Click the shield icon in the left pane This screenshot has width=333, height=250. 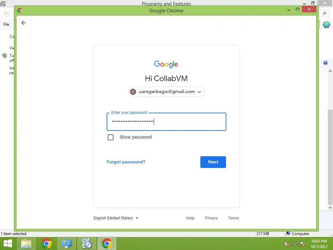coord(5,56)
